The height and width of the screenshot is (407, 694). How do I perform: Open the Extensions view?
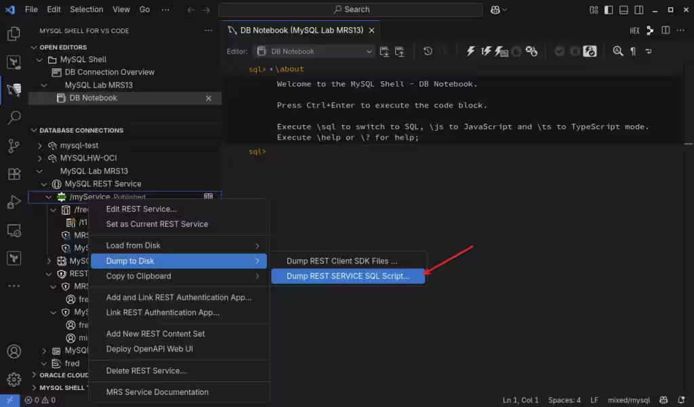tap(14, 174)
